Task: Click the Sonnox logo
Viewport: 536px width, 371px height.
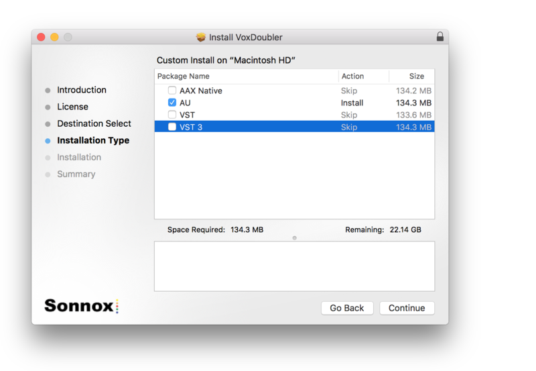Action: (81, 306)
